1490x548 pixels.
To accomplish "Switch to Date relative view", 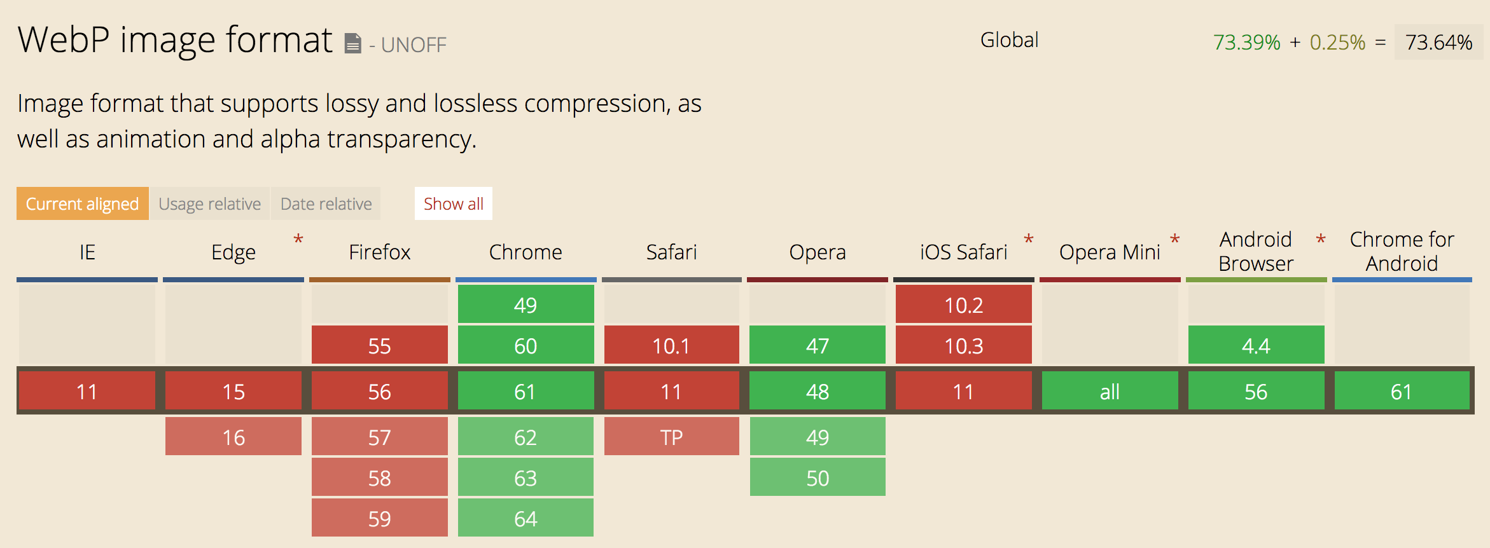I will point(326,203).
